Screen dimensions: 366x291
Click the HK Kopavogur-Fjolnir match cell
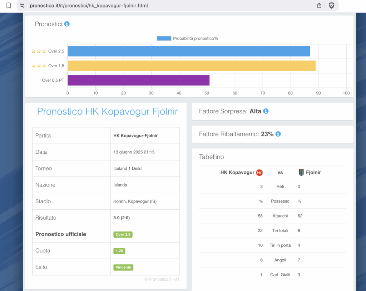point(145,136)
